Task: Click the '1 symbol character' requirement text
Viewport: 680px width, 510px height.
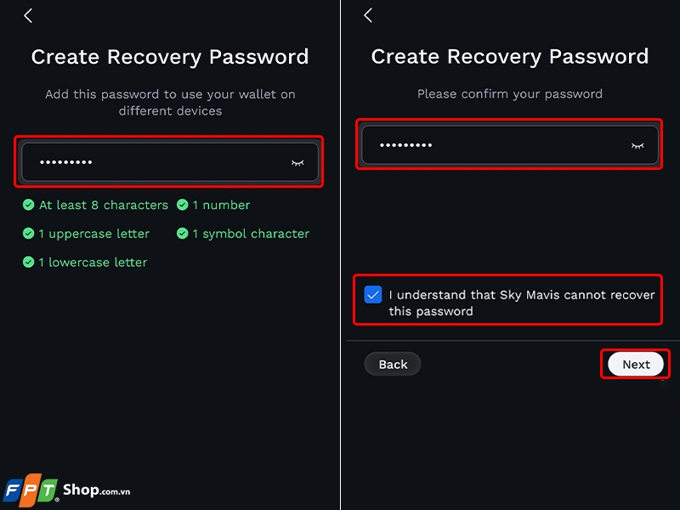Action: (x=251, y=234)
